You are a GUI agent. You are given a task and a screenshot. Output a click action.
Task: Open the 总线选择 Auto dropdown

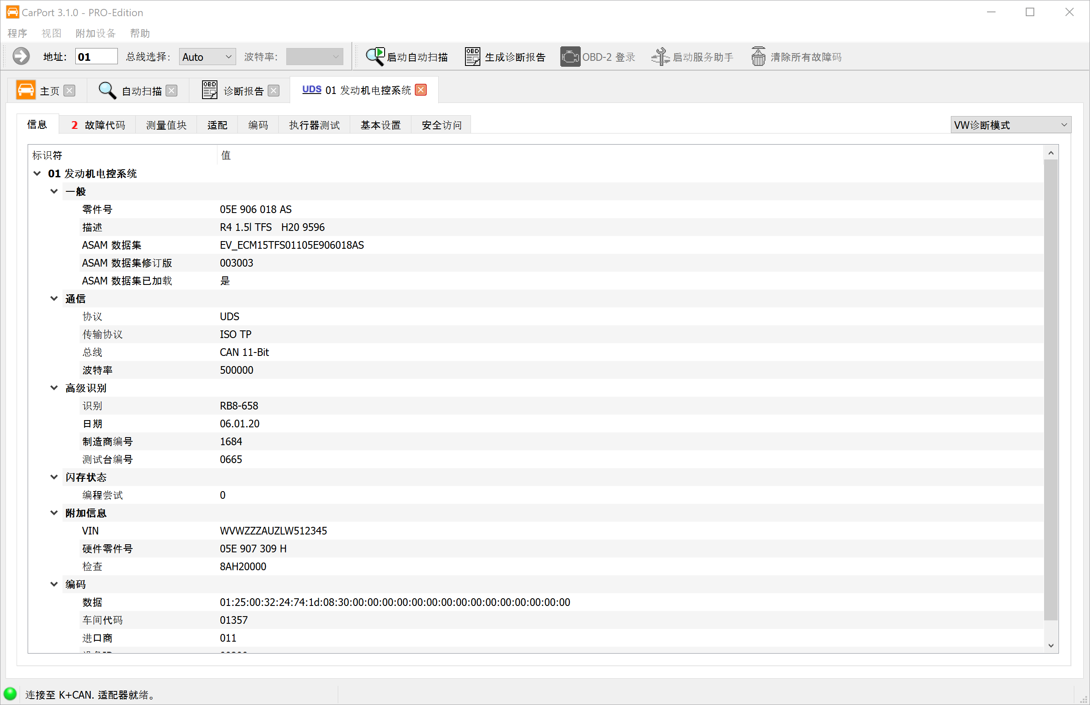(207, 57)
